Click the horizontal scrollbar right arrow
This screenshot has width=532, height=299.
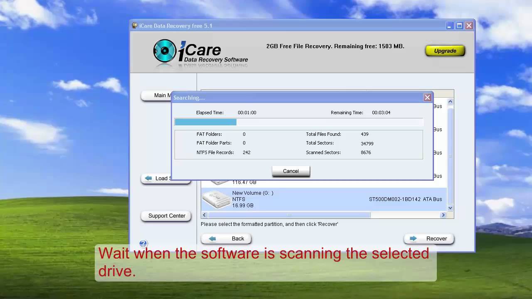click(443, 215)
